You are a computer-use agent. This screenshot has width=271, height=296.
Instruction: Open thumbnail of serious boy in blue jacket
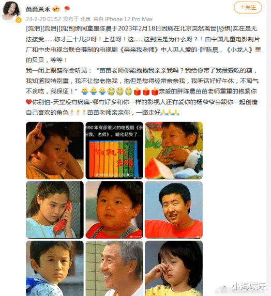(x=55, y=268)
